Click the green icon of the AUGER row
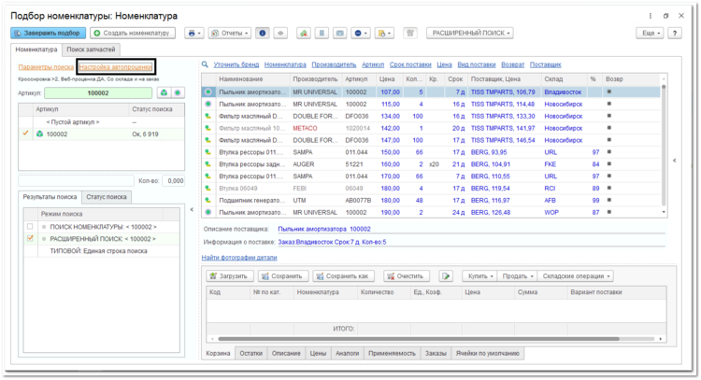The height and width of the screenshot is (380, 701). pos(207,164)
